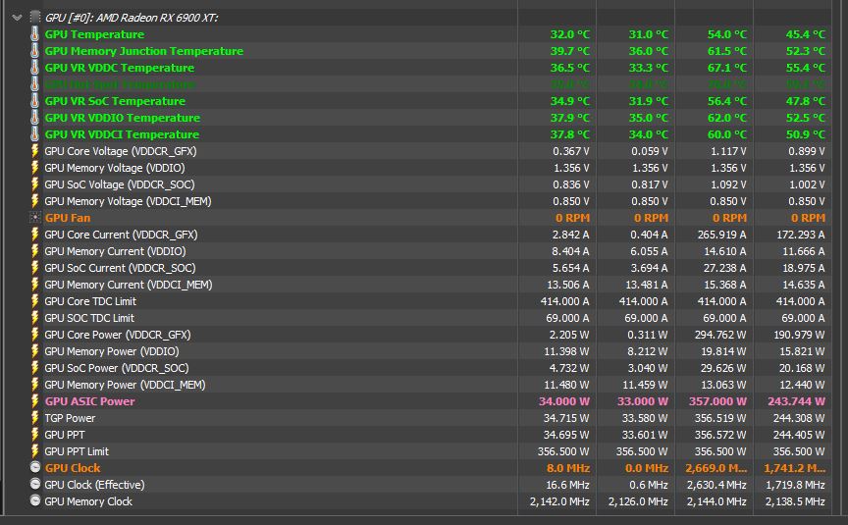This screenshot has width=848, height=525.
Task: Click the fan icon next to GPU Fan
Action: pos(35,218)
